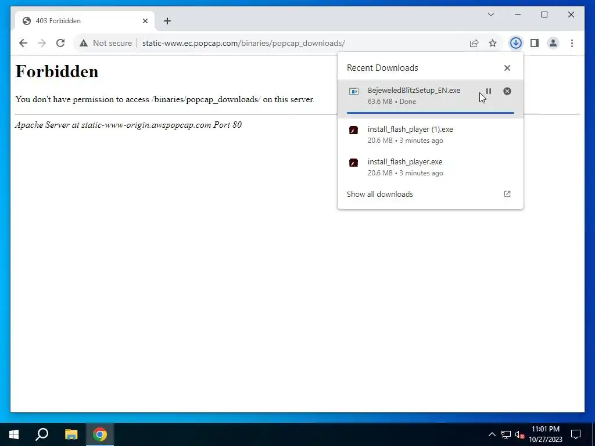
Task: Close the Recent Downloads popup
Action: click(x=507, y=68)
